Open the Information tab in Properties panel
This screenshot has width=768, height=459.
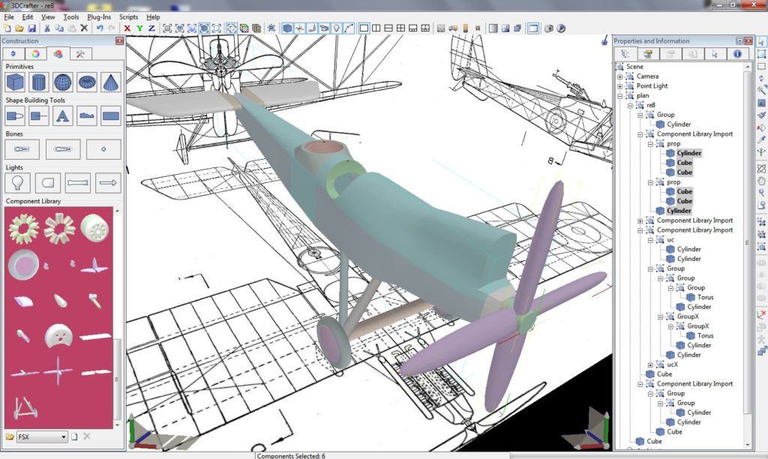737,54
